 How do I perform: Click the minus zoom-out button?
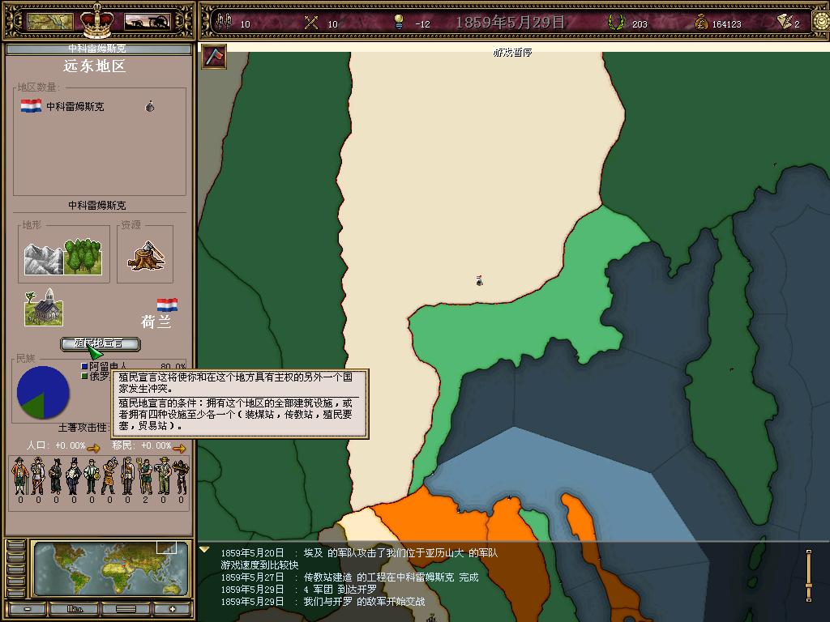click(27, 609)
